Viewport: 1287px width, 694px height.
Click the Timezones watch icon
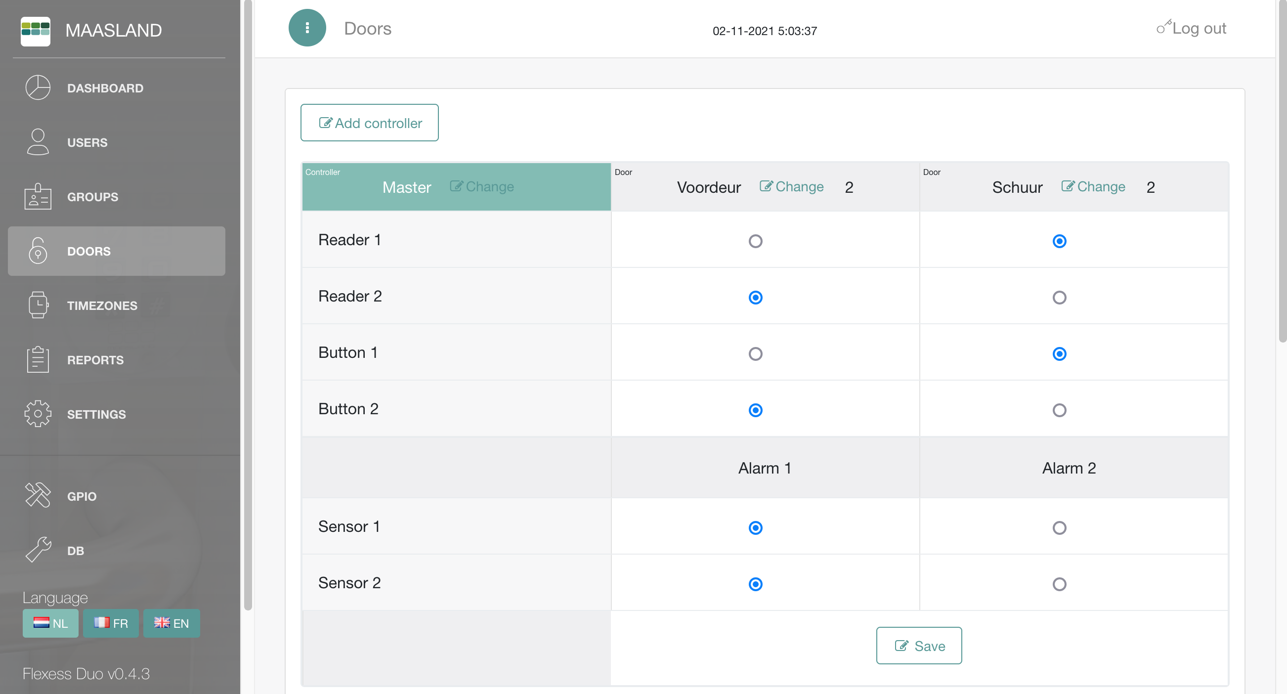click(x=38, y=305)
